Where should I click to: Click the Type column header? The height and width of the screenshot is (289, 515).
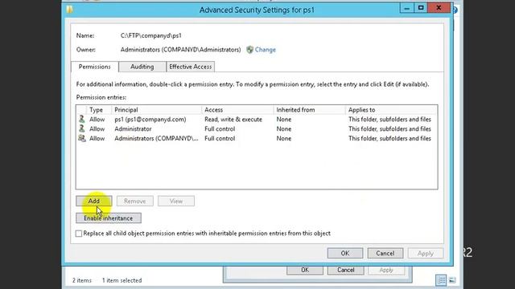[98, 110]
